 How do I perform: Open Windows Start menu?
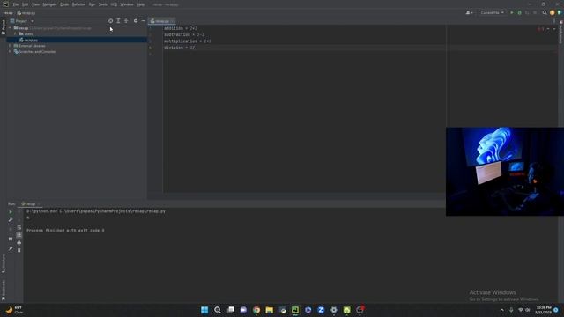point(204,310)
